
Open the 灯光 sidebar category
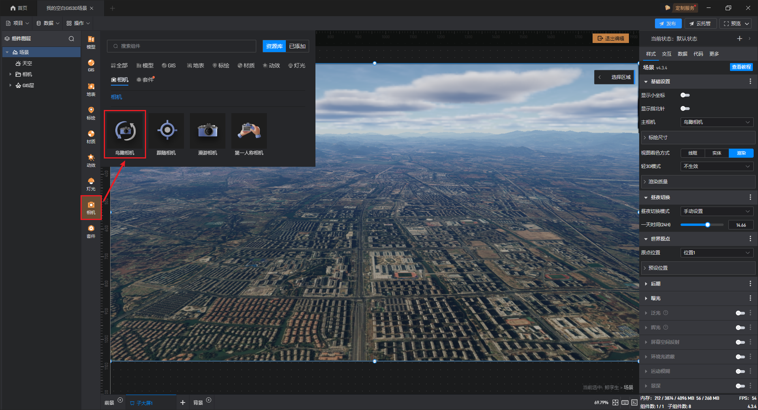tap(91, 184)
